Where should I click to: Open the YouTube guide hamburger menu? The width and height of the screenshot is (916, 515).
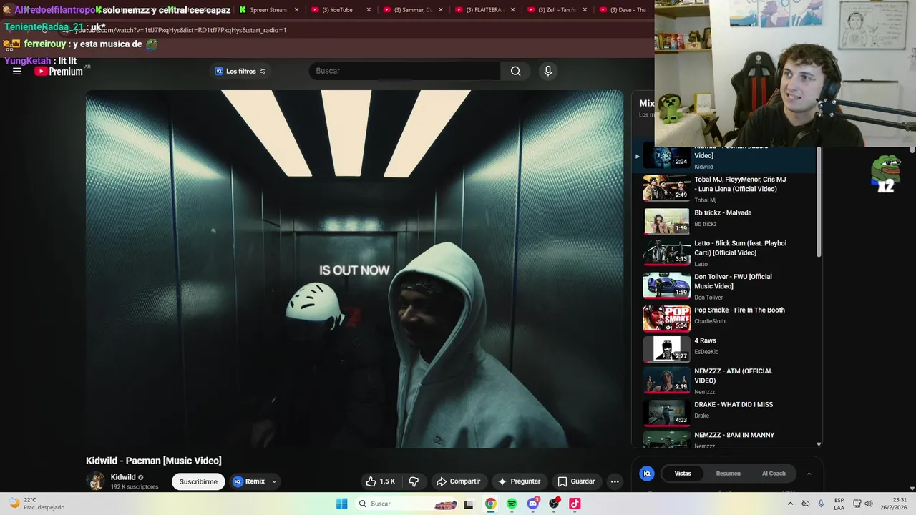coord(17,71)
